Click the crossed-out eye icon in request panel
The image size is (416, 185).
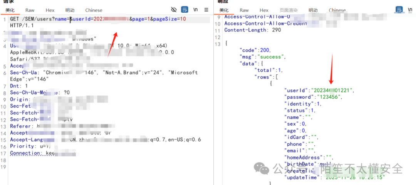coord(174,10)
